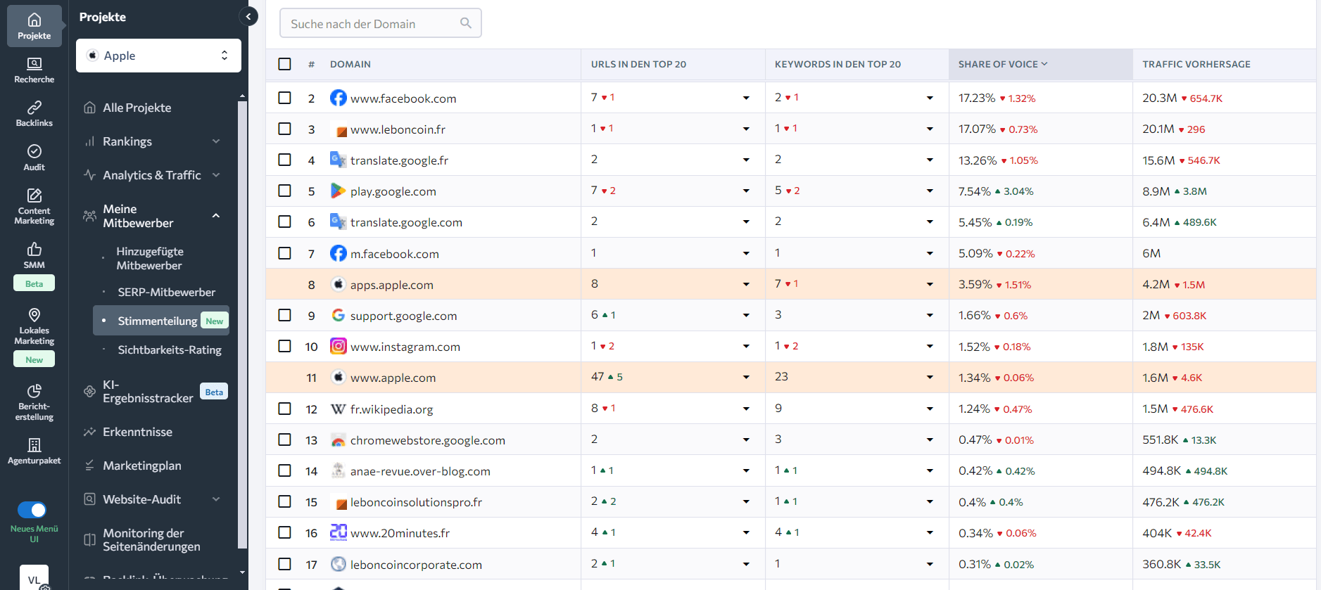
Task: Click the Wikipedia icon for fr.wikipedia.org
Action: point(339,409)
